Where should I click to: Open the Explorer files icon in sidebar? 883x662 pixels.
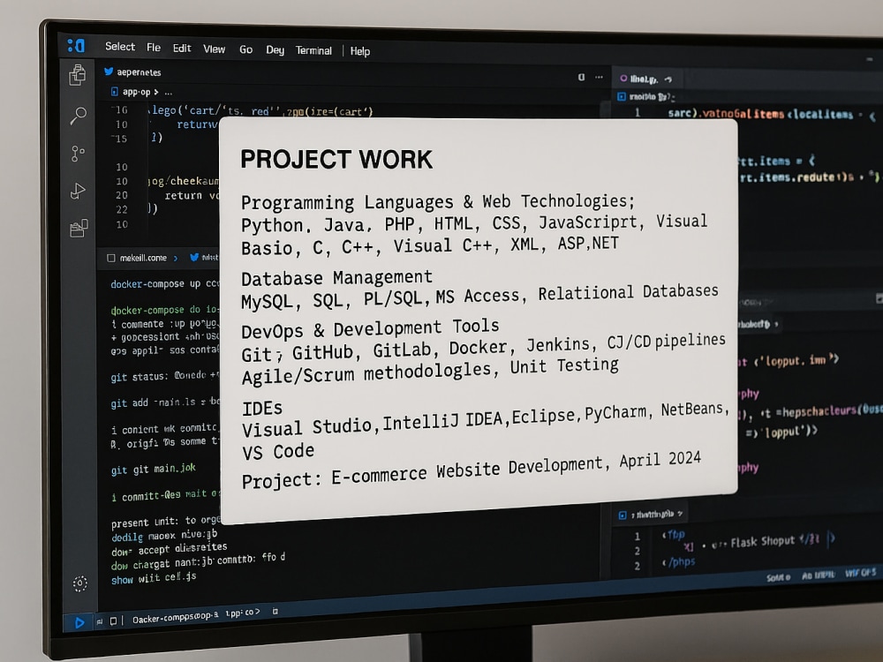[78, 74]
